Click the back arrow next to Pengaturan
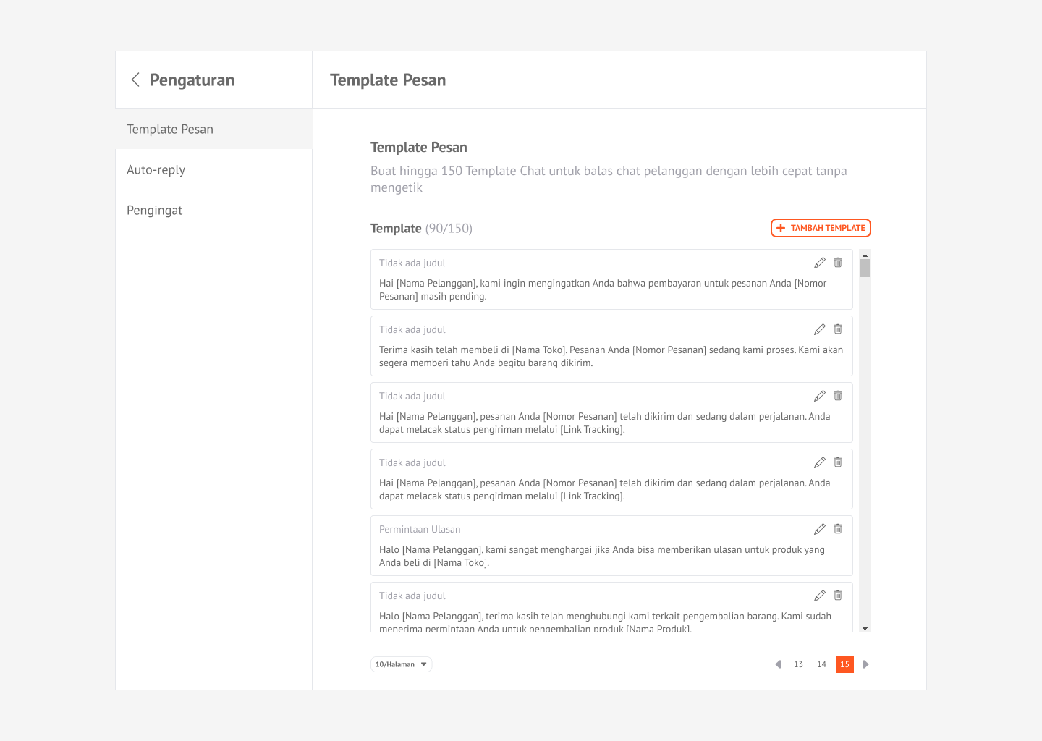This screenshot has height=741, width=1042. [135, 80]
